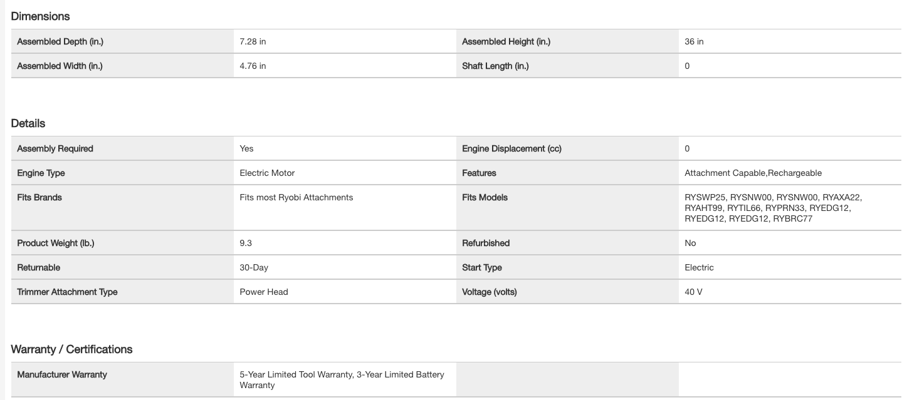The image size is (907, 400).
Task: Click the Product Weight 9.3 value
Action: [246, 244]
